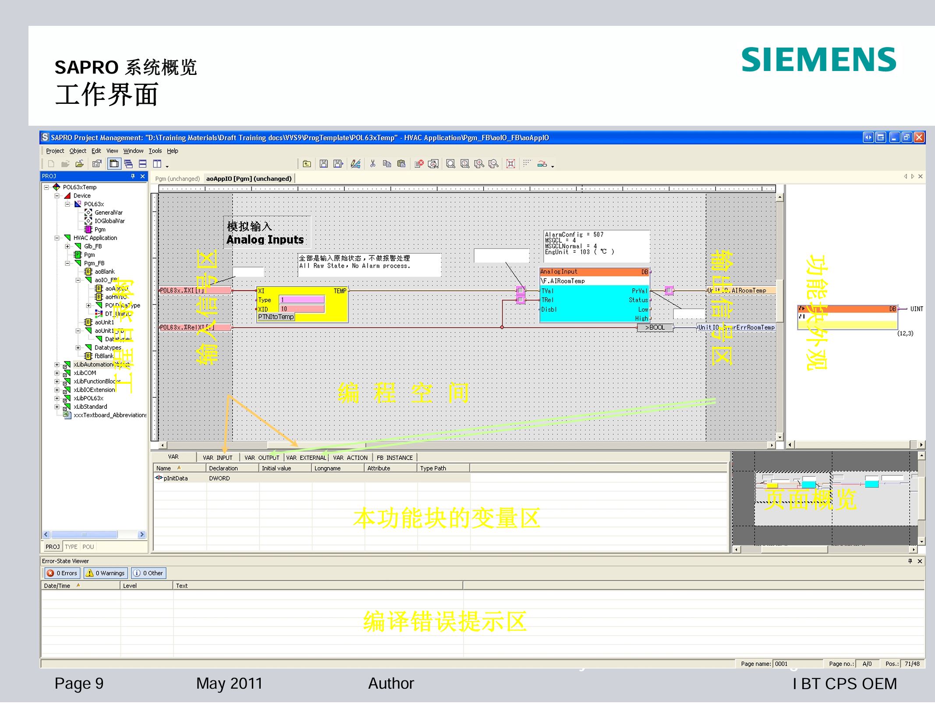This screenshot has height=704, width=935.
Task: Click the Cut scissors icon
Action: click(x=372, y=164)
